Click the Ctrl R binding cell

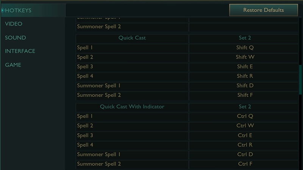tap(245, 145)
